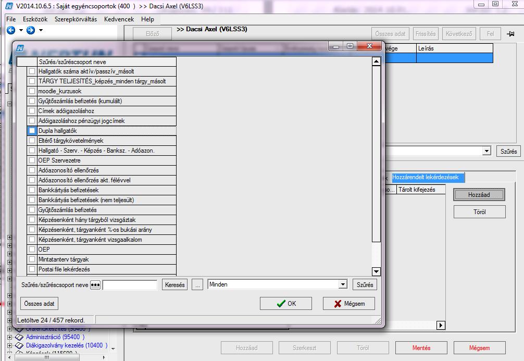The height and width of the screenshot is (361, 524).
Task: Click the Előző button
Action: [153, 34]
